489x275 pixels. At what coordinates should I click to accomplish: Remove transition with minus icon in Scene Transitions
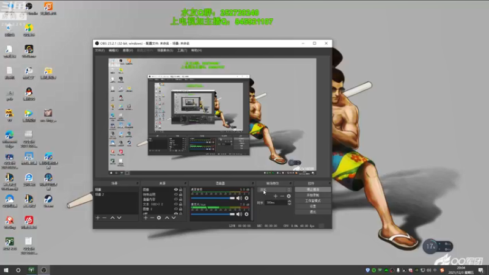point(282,196)
